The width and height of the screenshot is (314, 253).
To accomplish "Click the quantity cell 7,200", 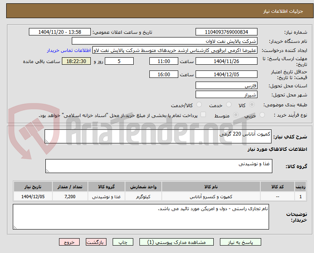I will 70,197.
